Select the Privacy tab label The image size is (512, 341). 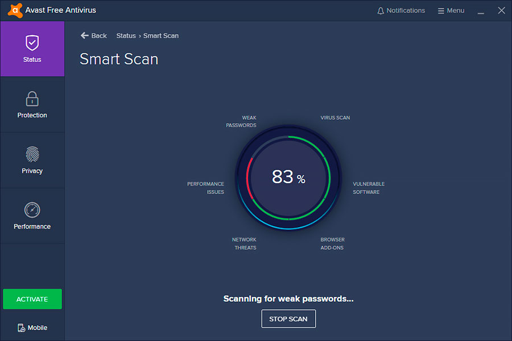tap(32, 171)
